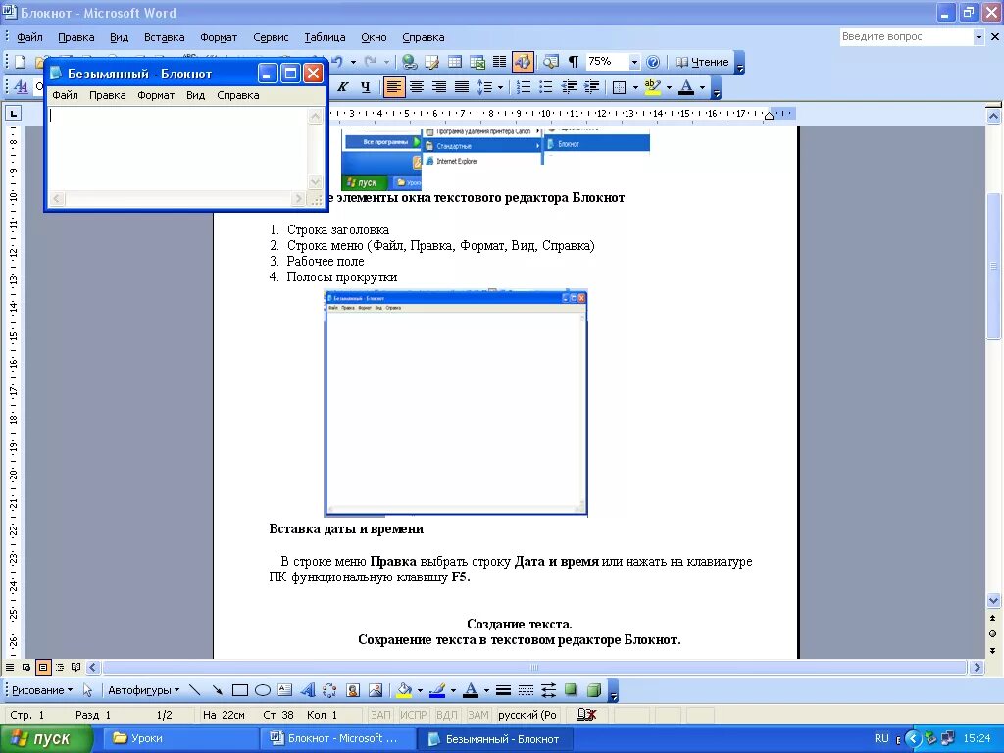Open the Формат menu in Notepad window
Viewport: 1004px width, 753px height.
point(156,95)
